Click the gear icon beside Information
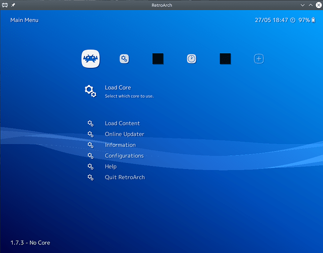 [x=90, y=145]
